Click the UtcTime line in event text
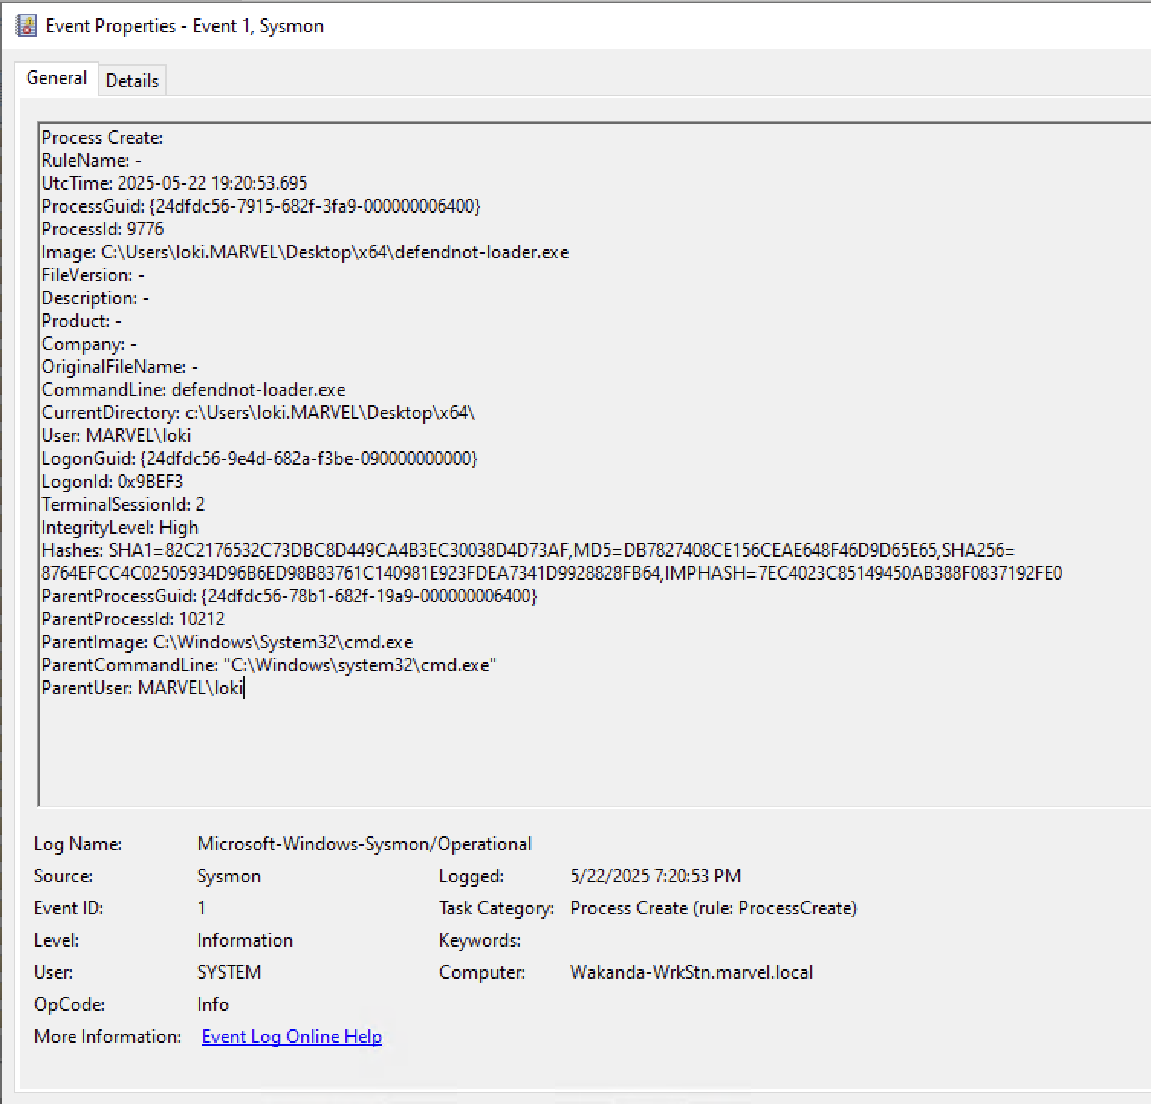The width and height of the screenshot is (1151, 1104). coord(174,183)
